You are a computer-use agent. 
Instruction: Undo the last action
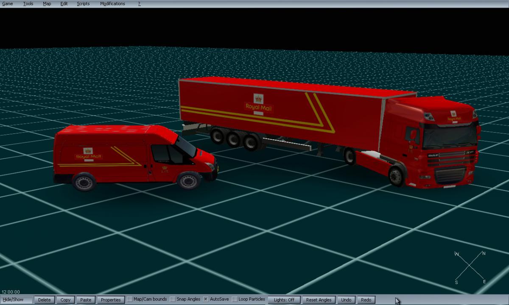tap(346, 300)
